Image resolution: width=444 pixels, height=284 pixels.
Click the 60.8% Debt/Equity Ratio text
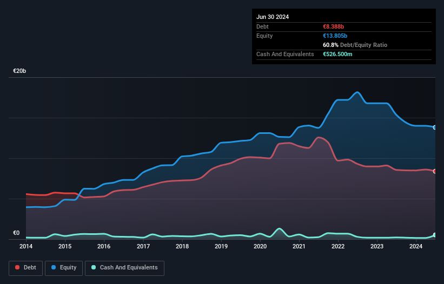pyautogui.click(x=355, y=45)
